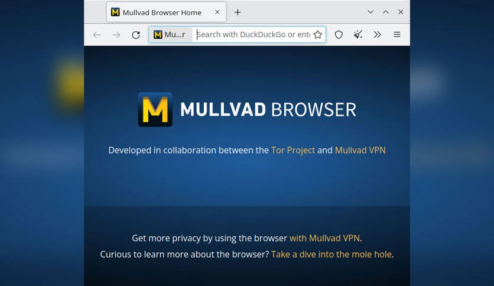Click the tab's Mullvad favicon
The image size is (494, 286).
[115, 12]
